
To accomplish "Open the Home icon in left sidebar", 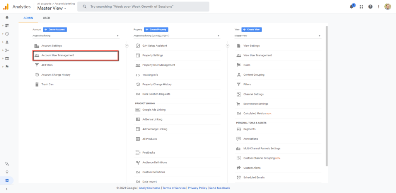I will point(7,17).
